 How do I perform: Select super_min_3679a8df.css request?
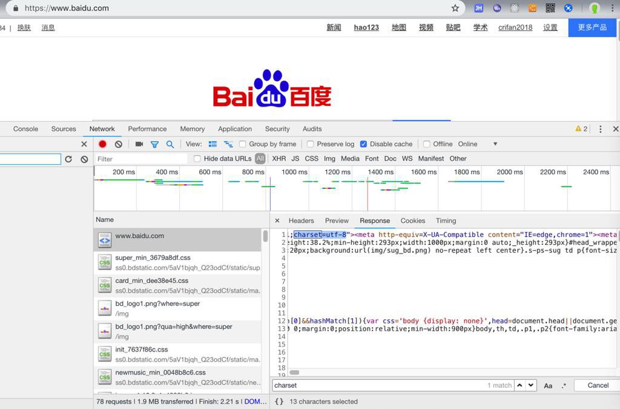[177, 262]
